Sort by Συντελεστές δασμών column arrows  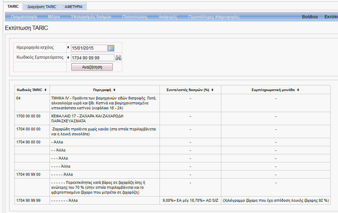pos(212,90)
